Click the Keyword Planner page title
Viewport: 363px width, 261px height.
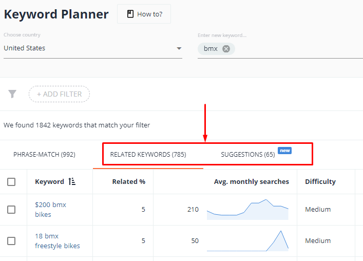[56, 14]
